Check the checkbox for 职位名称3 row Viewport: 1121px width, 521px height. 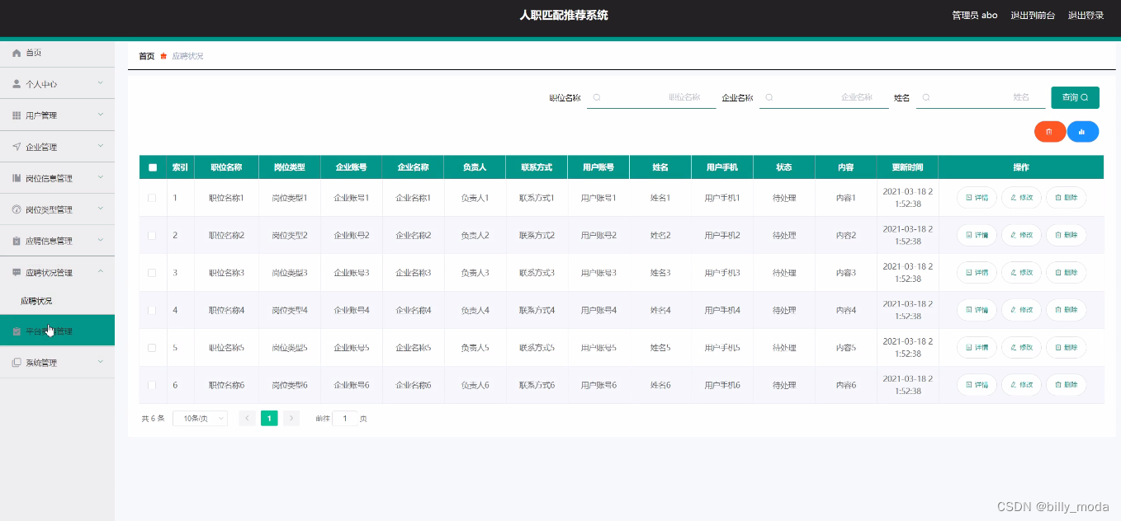[153, 272]
